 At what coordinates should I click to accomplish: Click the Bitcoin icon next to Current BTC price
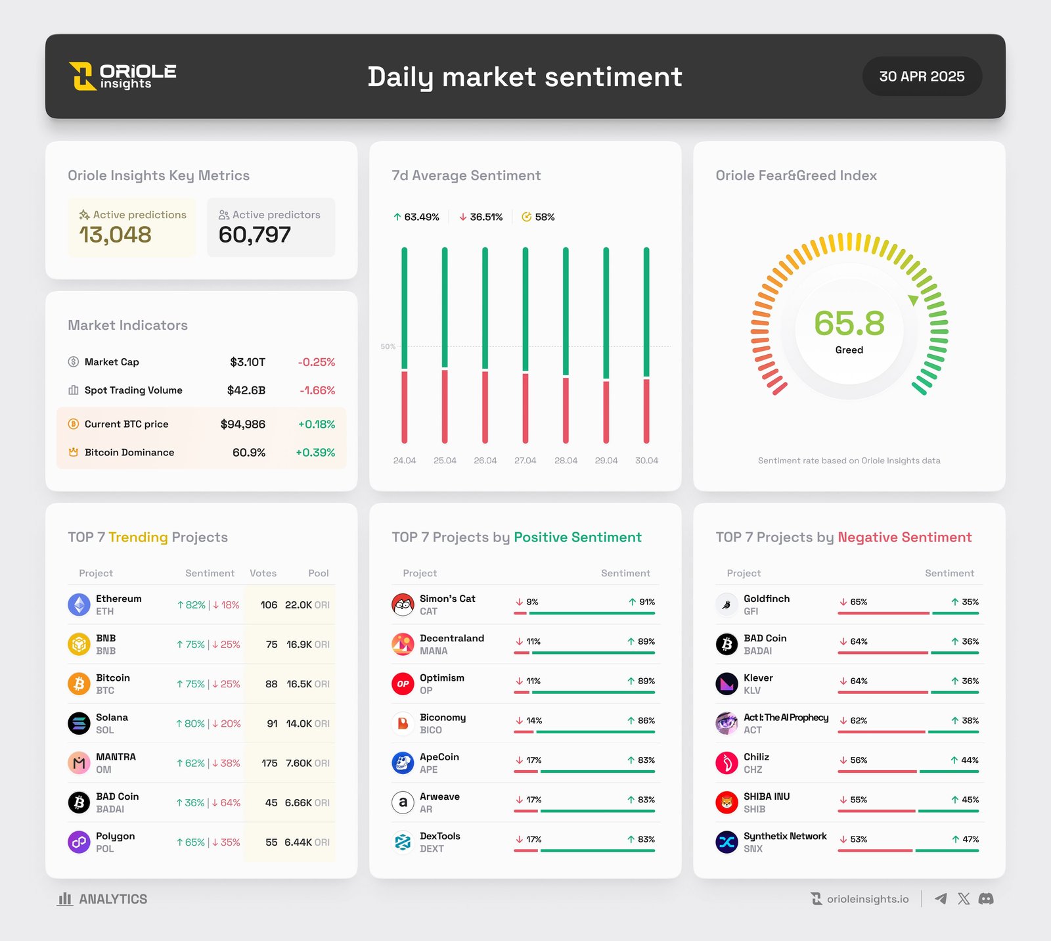74,424
